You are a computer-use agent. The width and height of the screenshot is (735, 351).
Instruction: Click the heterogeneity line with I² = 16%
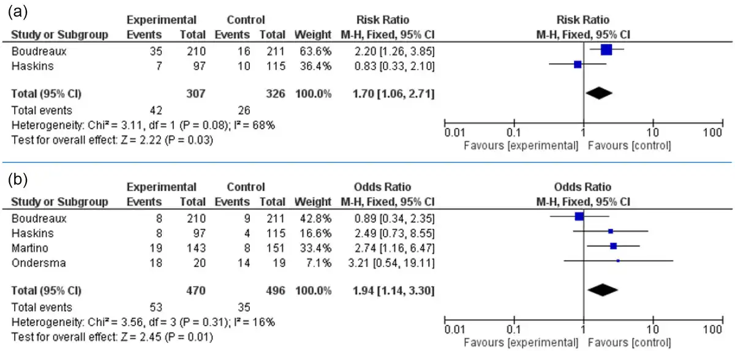click(143, 322)
